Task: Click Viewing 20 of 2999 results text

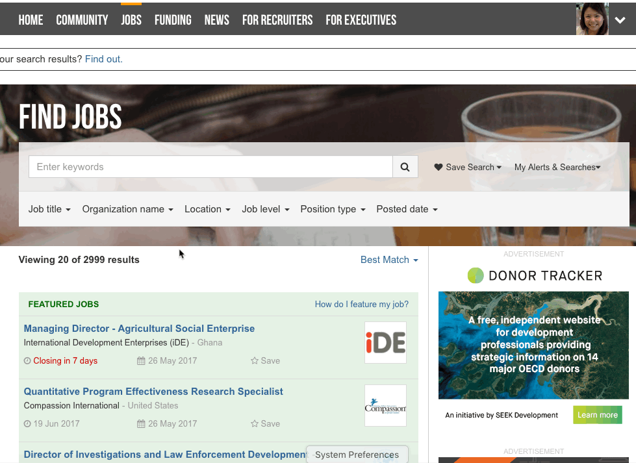Action: click(x=79, y=260)
